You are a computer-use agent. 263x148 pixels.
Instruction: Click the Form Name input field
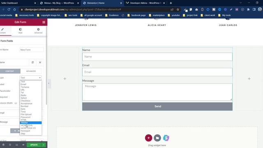(x=32, y=50)
